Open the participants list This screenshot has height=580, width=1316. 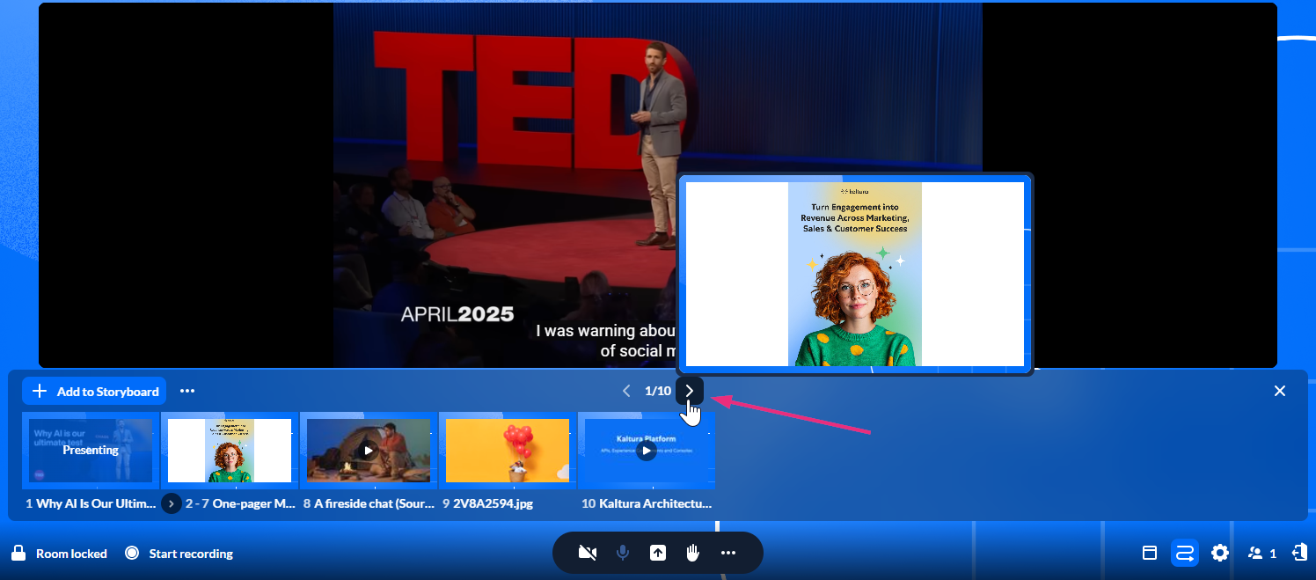click(x=1261, y=553)
